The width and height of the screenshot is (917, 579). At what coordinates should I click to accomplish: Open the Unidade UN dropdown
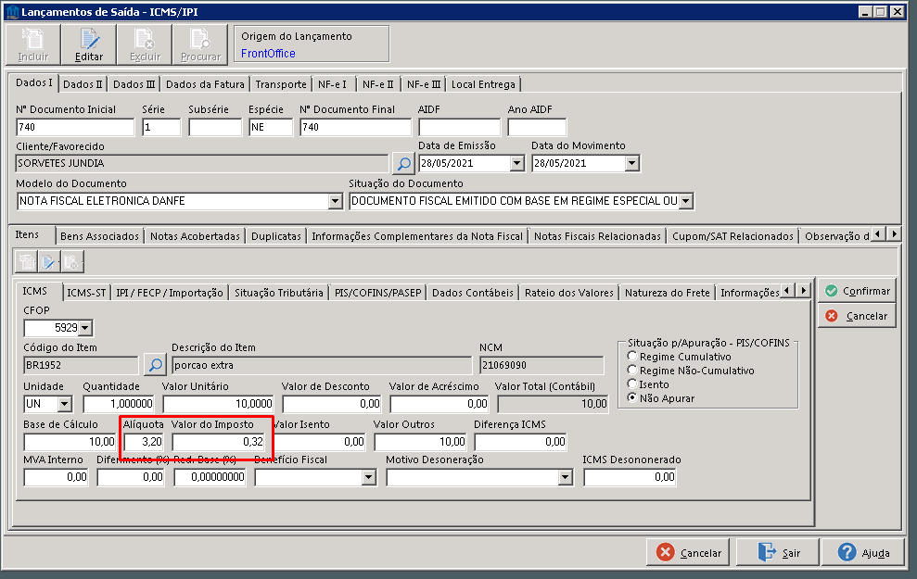(x=64, y=404)
